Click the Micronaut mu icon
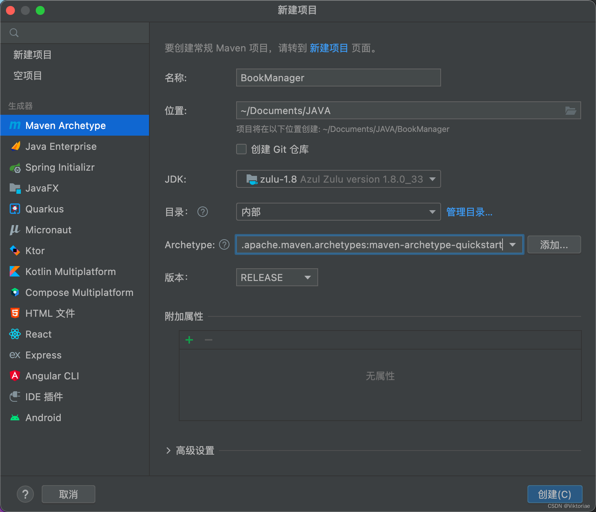 click(x=15, y=230)
